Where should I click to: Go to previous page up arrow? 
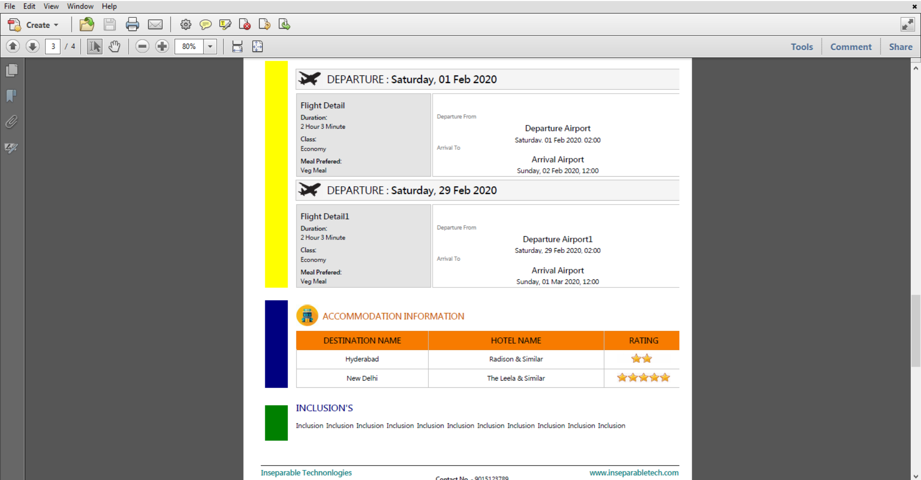[13, 47]
